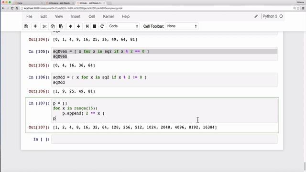Click the zoom magnifier icon in the address bar
This screenshot has width=306, height=172.
point(295,8)
